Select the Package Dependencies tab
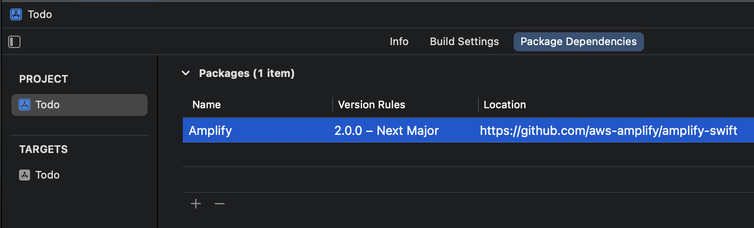The height and width of the screenshot is (228, 754). 578,42
